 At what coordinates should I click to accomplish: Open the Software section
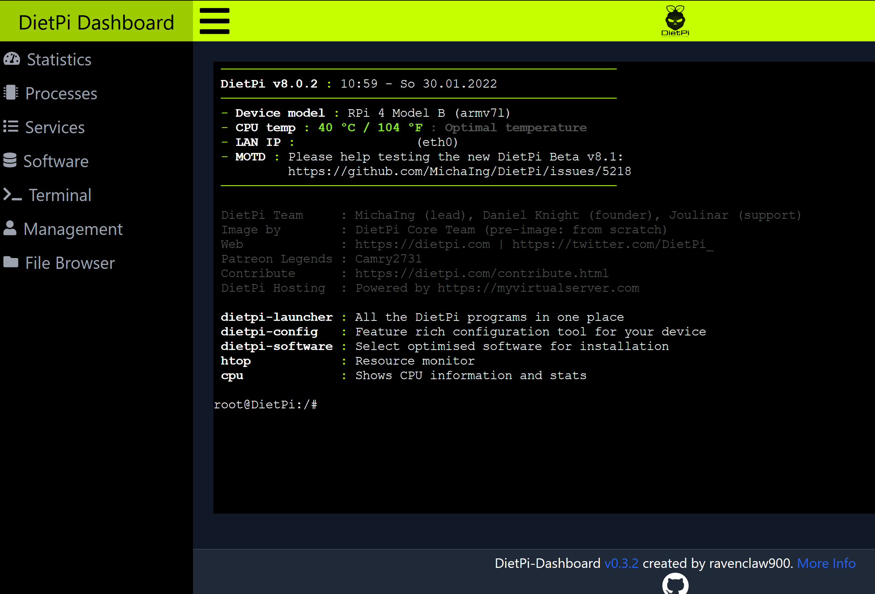click(x=56, y=161)
